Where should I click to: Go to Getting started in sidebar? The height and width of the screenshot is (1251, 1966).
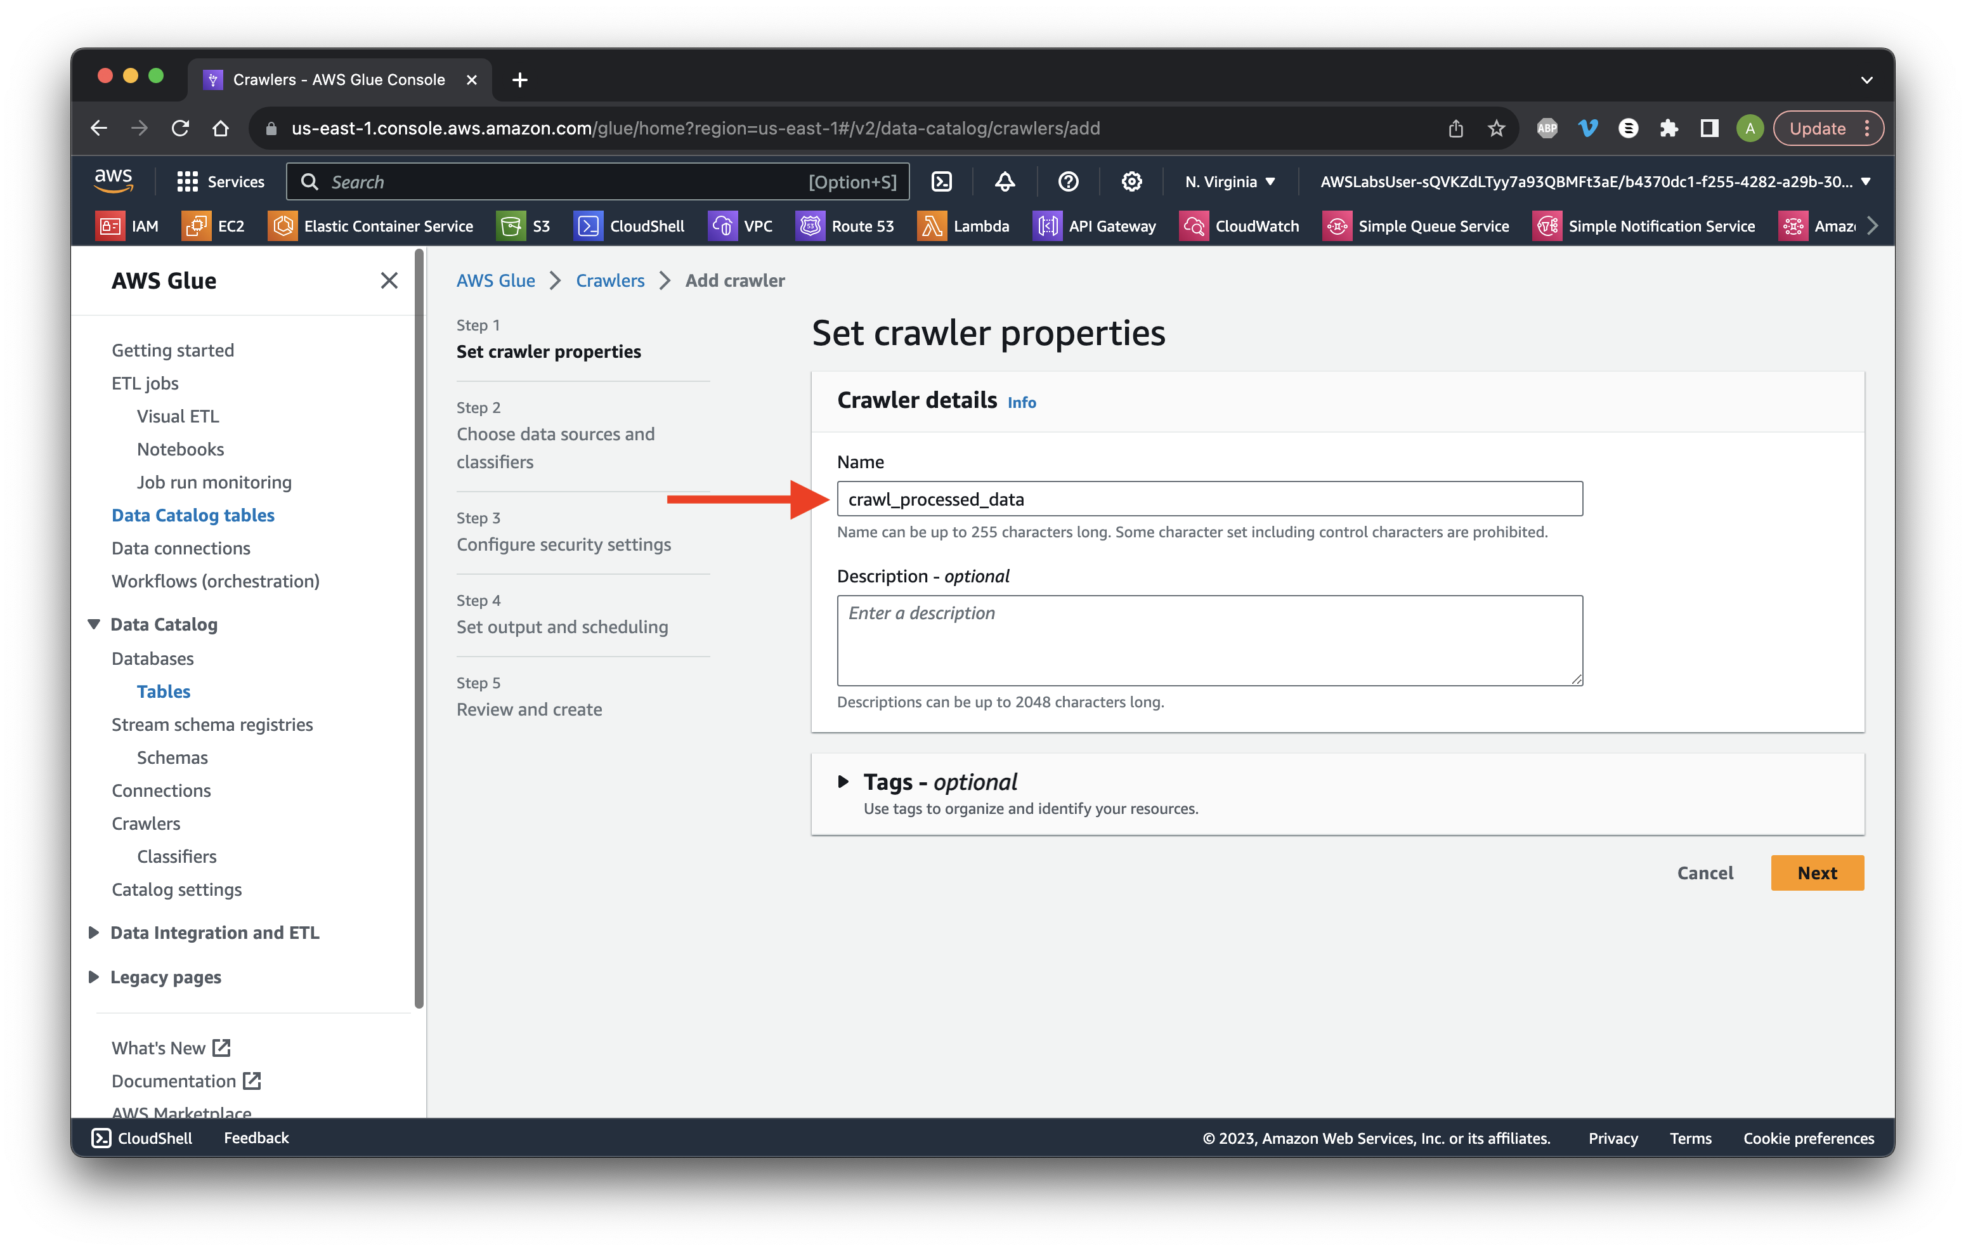point(173,350)
